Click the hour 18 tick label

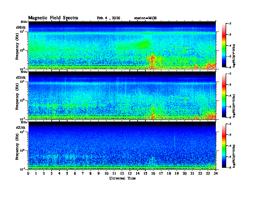[x=169, y=174]
